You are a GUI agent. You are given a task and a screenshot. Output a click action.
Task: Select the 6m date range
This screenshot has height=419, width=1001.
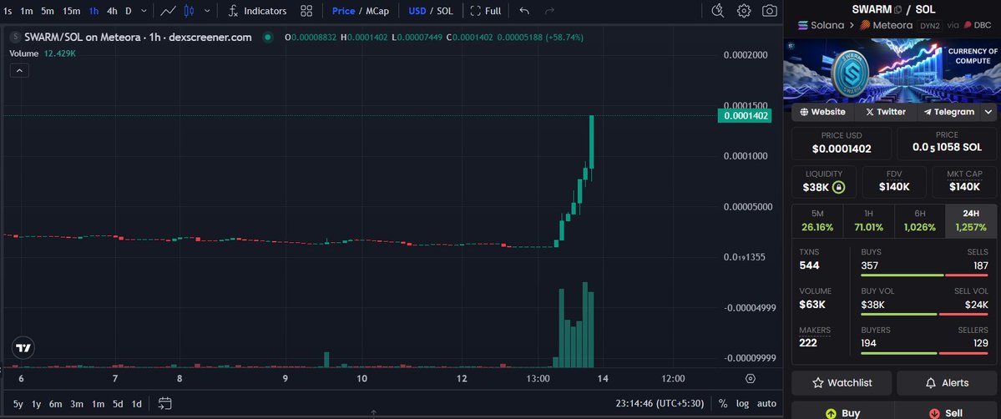point(56,404)
